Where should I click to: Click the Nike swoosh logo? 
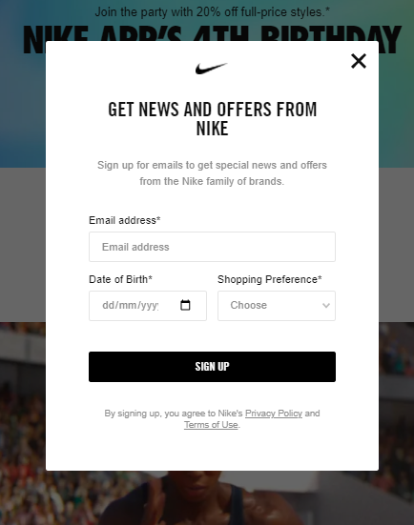click(x=212, y=69)
